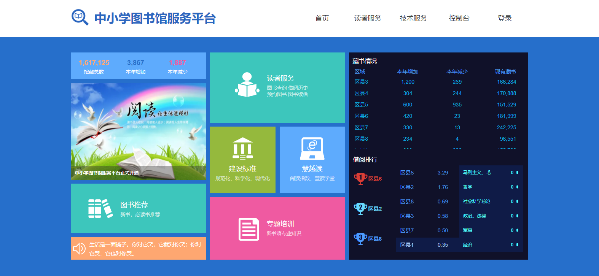Screen dimensions: 599x276
Task: Click the 马列主义 category bar indicator
Action: pos(517,173)
